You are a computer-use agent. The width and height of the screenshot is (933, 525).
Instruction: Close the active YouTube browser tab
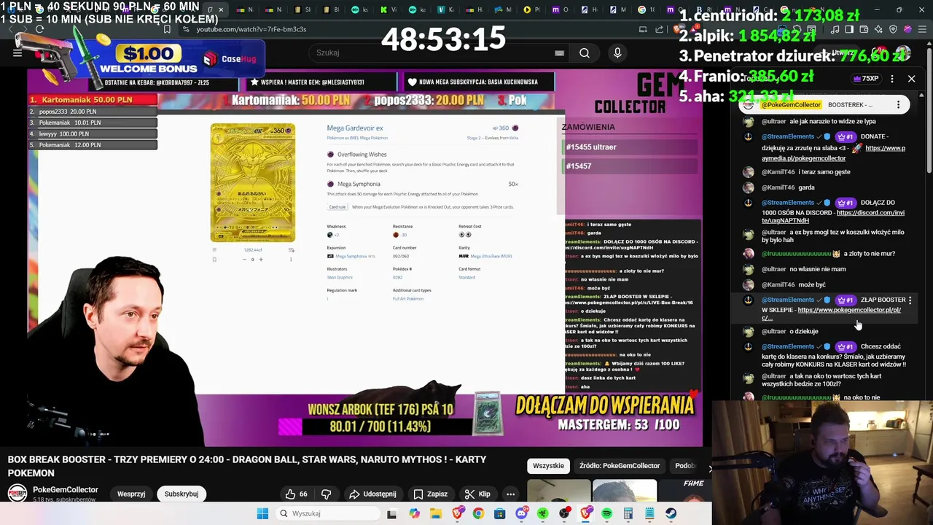[x=221, y=9]
